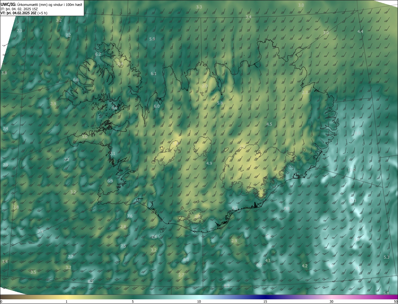Click the map value 7.1
The width and height of the screenshot is (398, 304).
113,153
